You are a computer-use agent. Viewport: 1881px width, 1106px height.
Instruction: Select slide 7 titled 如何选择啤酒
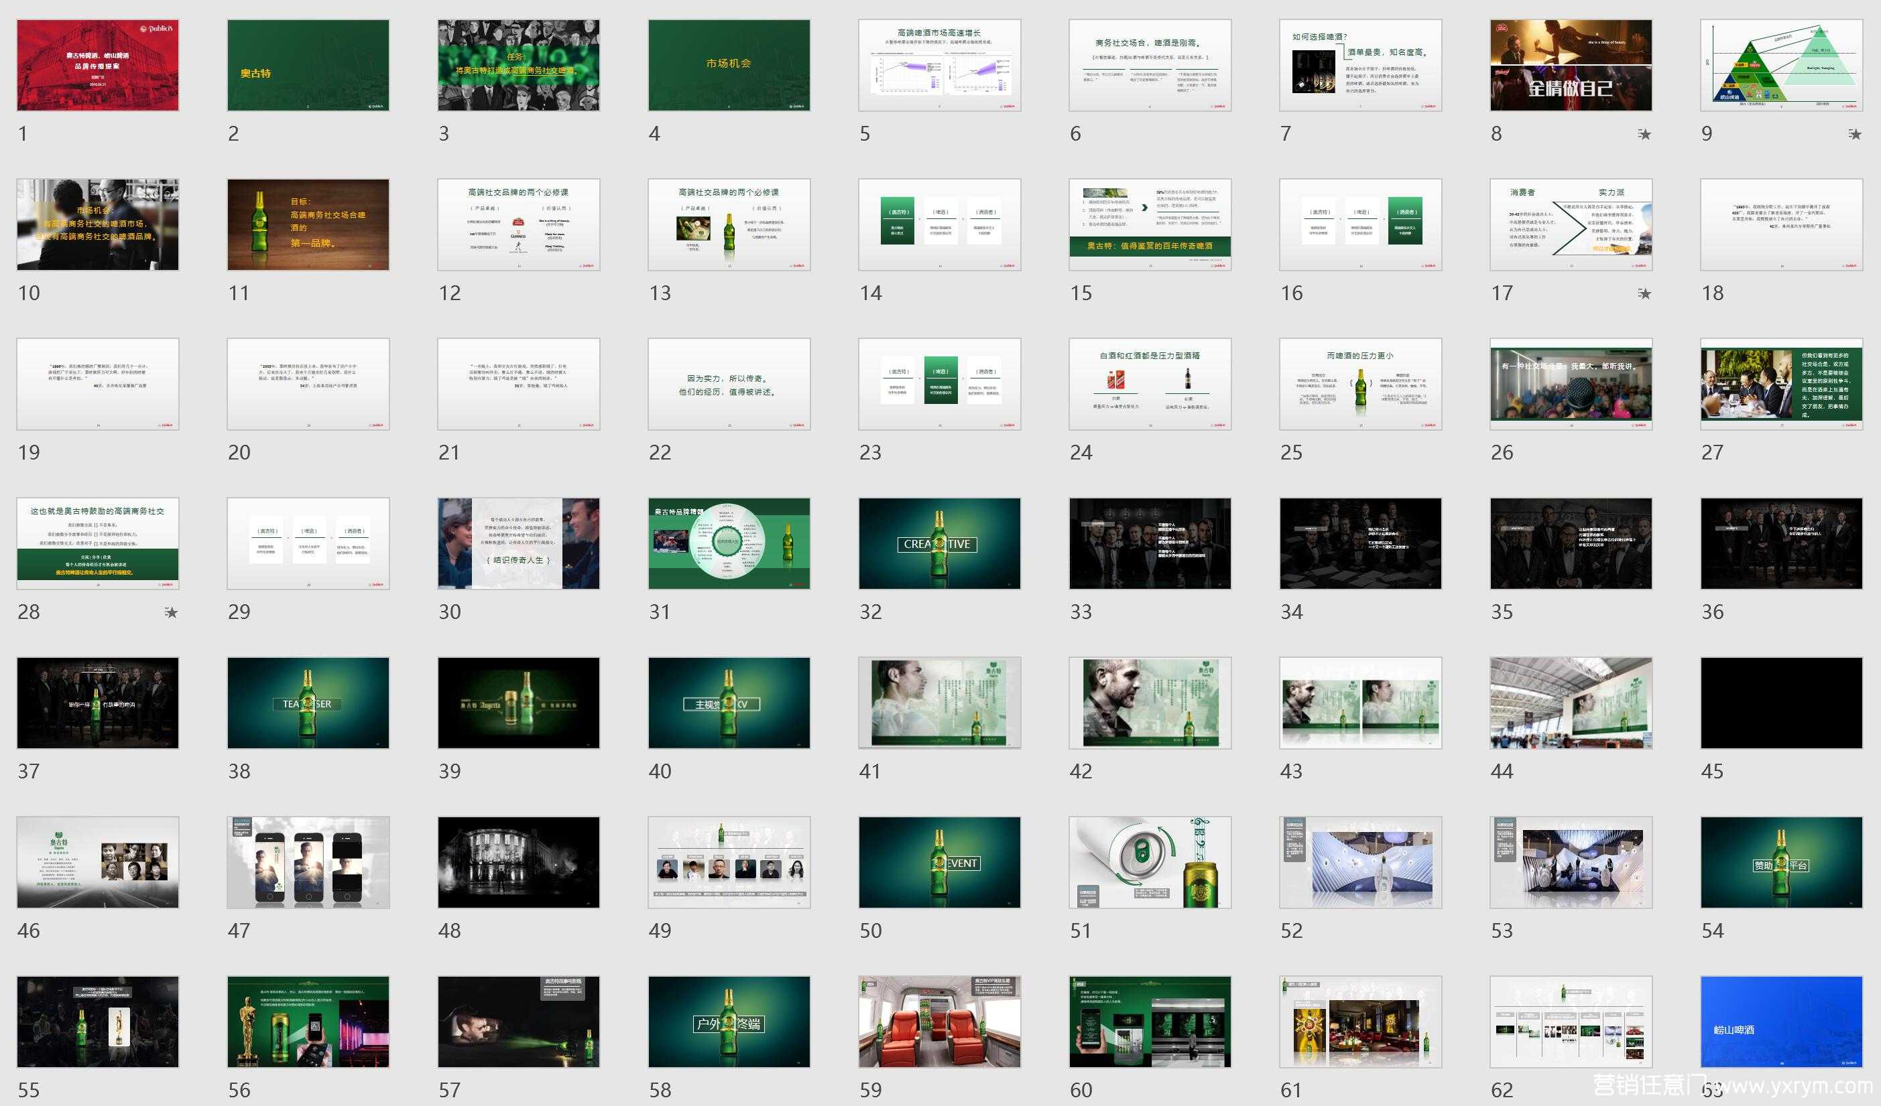point(1361,66)
